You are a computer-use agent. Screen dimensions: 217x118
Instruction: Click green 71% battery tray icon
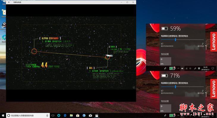coord(172,115)
